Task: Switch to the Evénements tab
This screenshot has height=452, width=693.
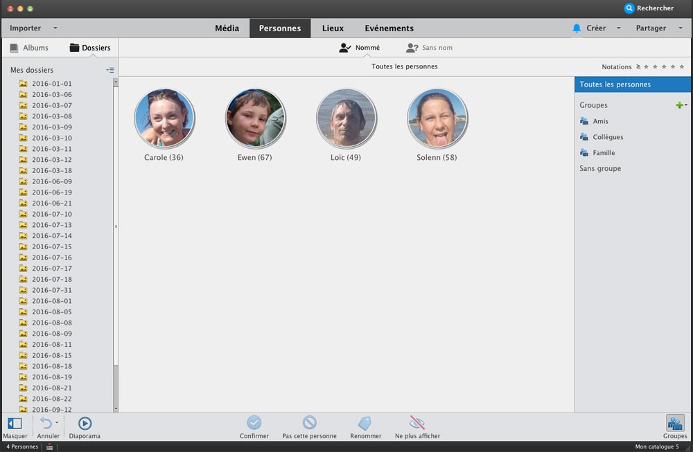Action: click(x=389, y=28)
